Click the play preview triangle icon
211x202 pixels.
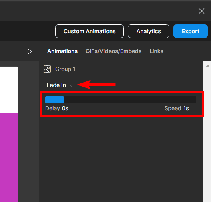[x=30, y=51]
